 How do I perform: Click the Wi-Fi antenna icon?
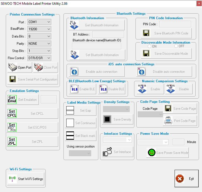12,179
